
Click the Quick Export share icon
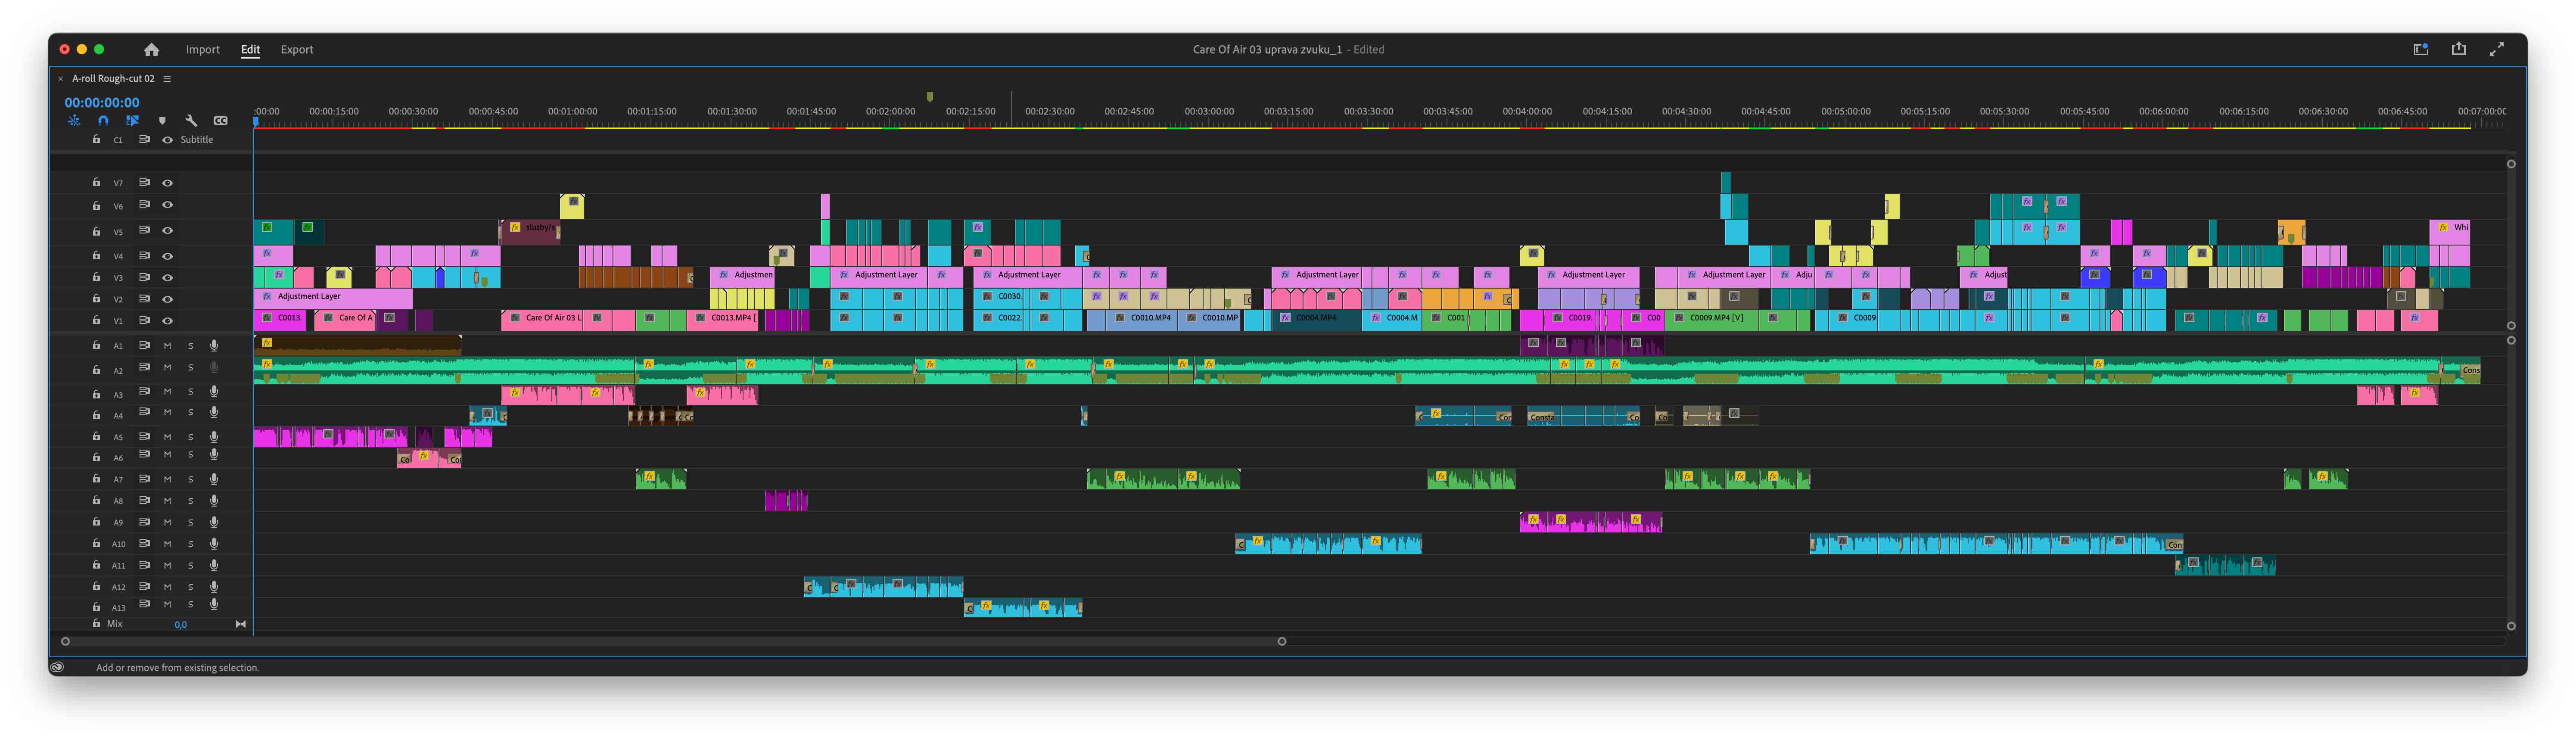(x=2459, y=49)
